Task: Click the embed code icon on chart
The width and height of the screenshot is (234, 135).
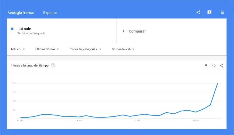Action: (x=214, y=66)
